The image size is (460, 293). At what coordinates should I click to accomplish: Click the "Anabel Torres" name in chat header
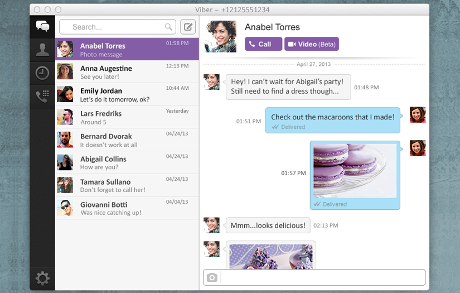coord(272,27)
